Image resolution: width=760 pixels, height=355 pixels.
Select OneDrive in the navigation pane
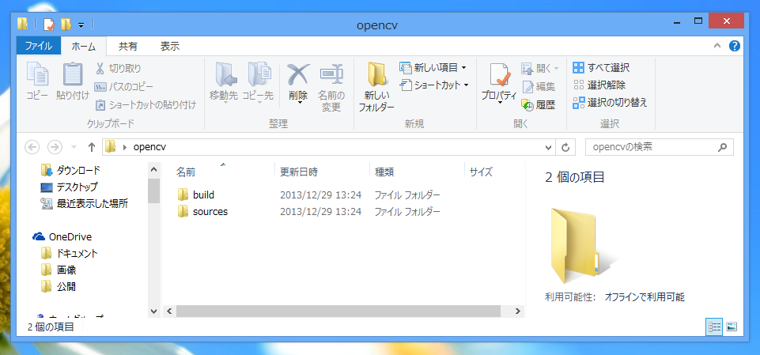coord(62,237)
